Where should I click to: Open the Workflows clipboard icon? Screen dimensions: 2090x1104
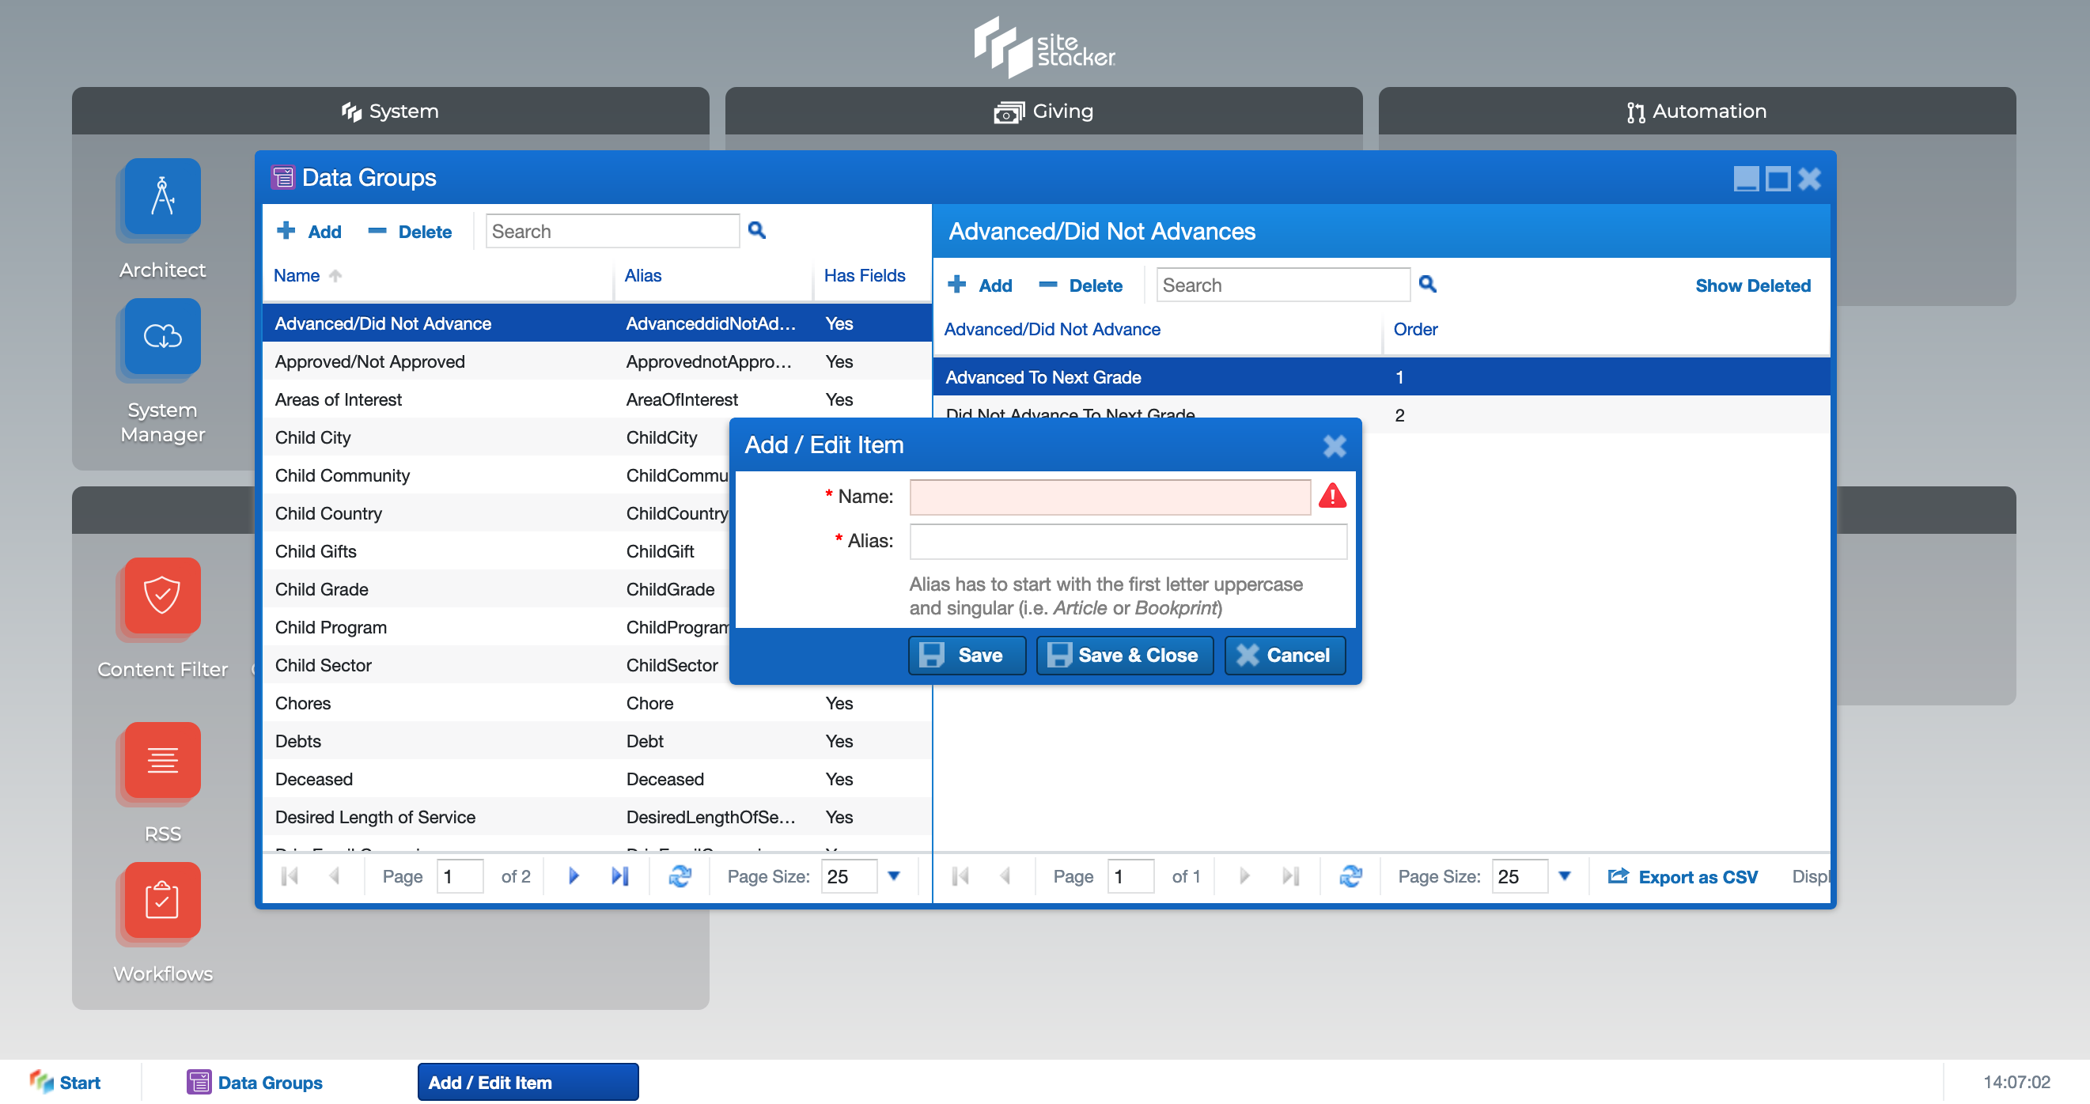coord(162,900)
